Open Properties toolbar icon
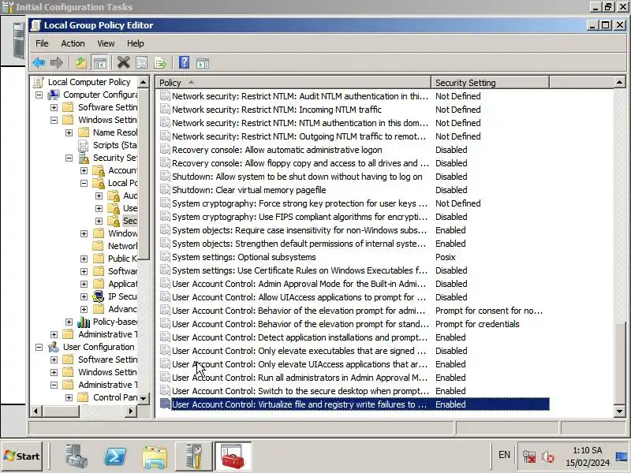Image resolution: width=631 pixels, height=473 pixels. pos(142,63)
